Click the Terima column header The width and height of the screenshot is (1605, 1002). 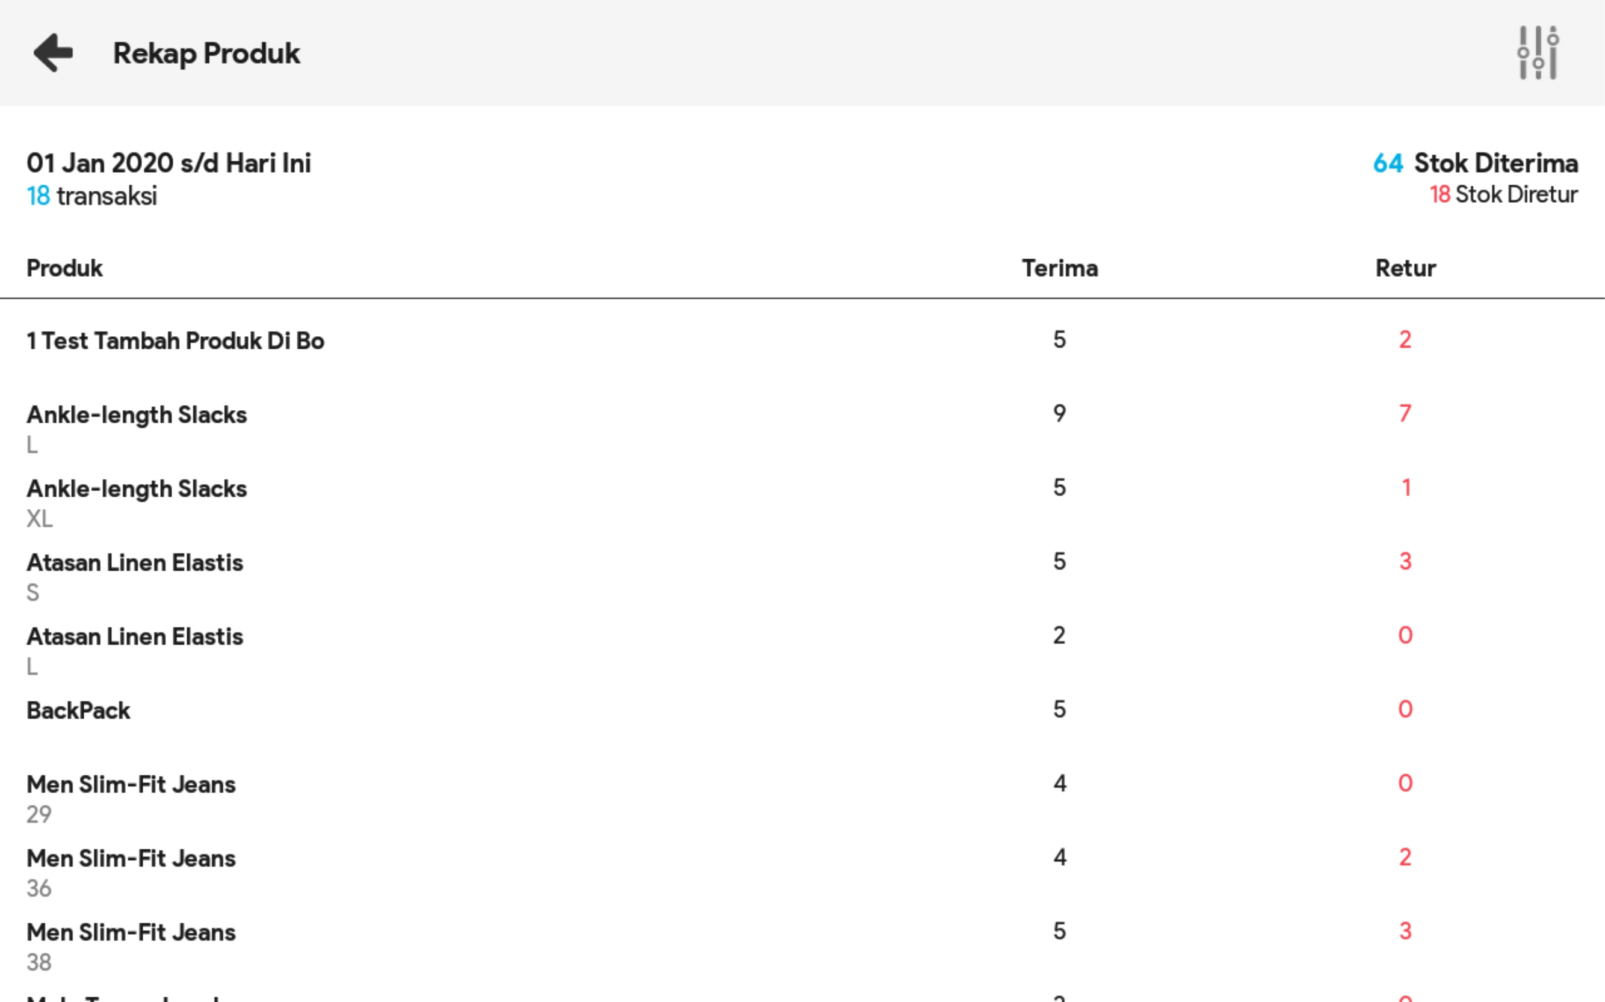pyautogui.click(x=1059, y=268)
